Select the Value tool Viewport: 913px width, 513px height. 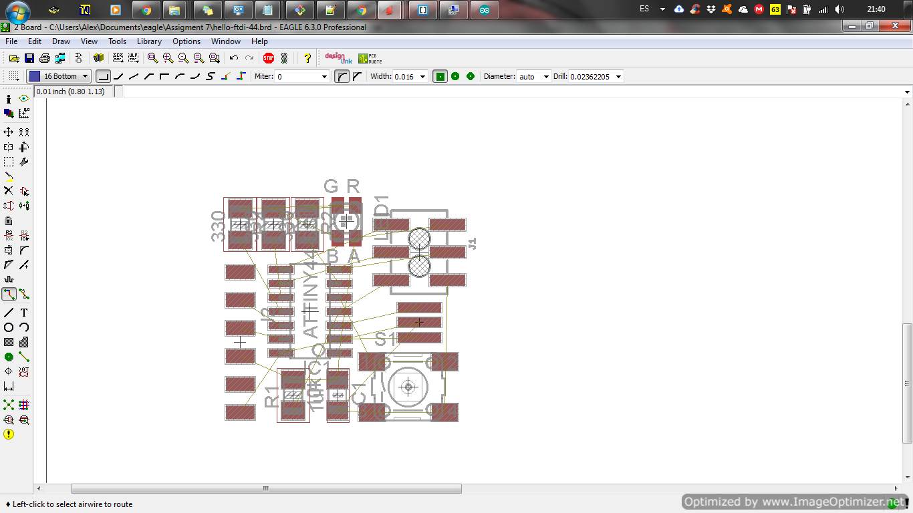click(x=24, y=235)
